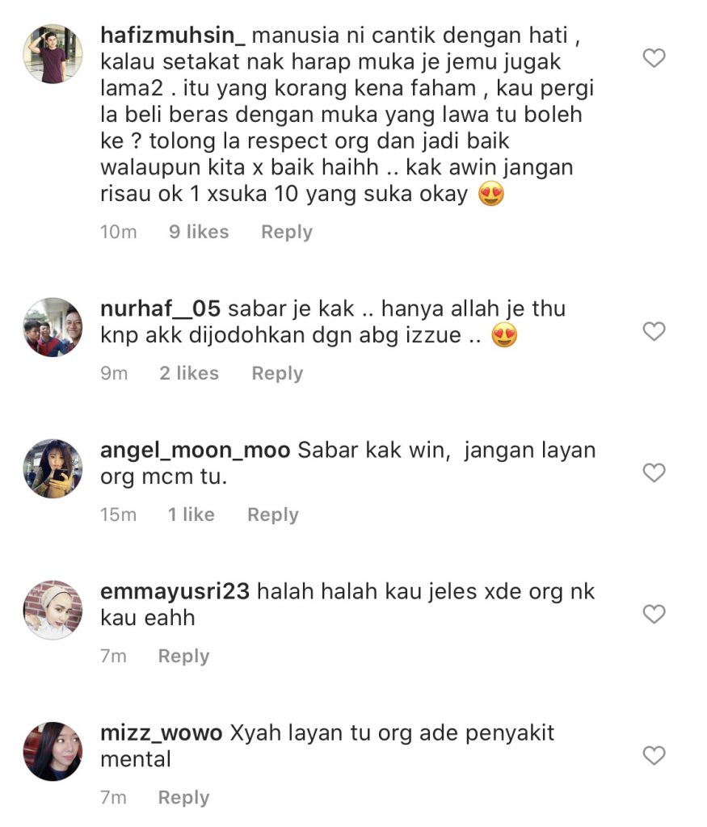Reply to nurhaf__05's comment

(277, 373)
